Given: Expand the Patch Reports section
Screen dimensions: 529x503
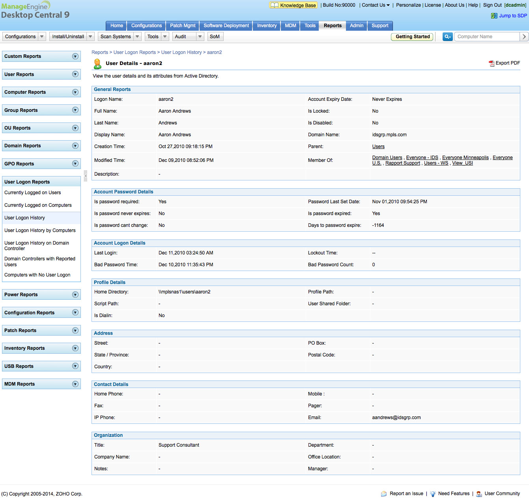Looking at the screenshot, I should tap(75, 330).
